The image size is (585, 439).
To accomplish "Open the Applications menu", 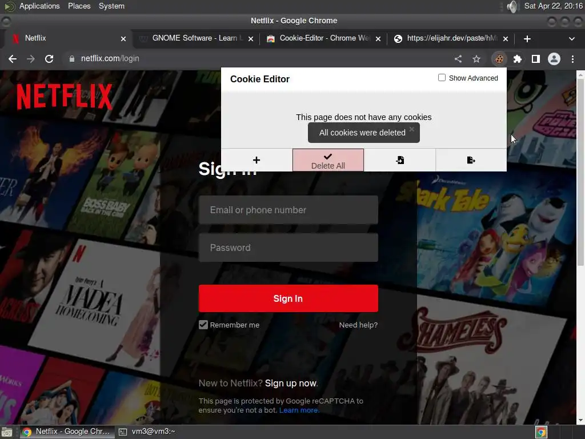I will coord(39,6).
